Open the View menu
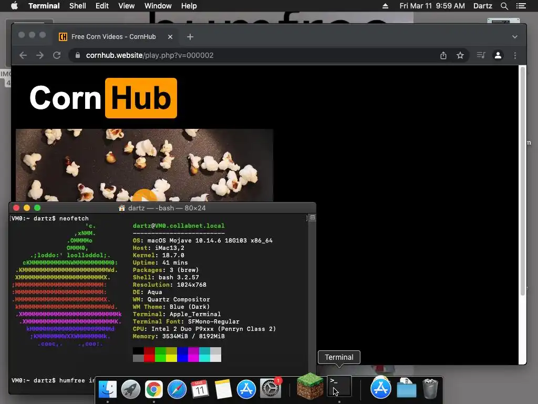 click(x=126, y=6)
